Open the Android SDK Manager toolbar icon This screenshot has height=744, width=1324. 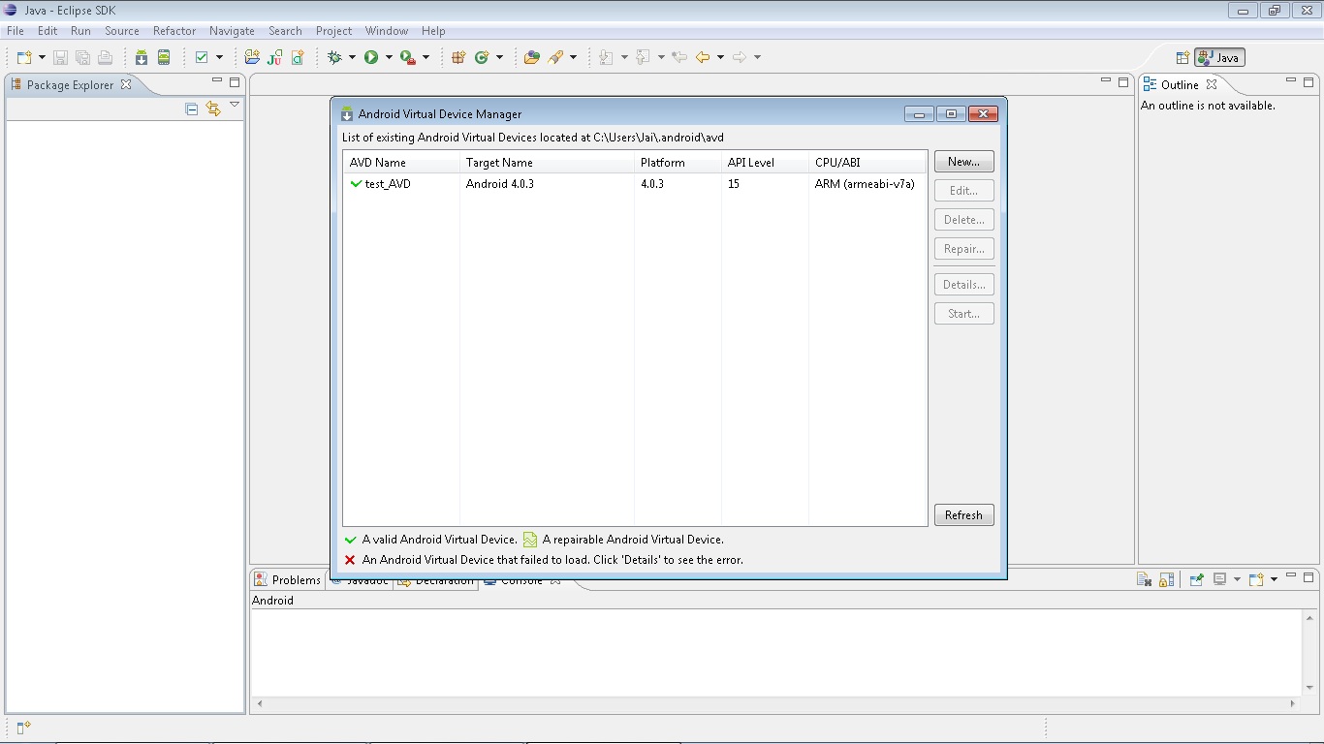pos(142,57)
